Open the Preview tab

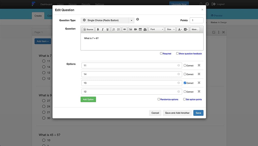coord(216,16)
